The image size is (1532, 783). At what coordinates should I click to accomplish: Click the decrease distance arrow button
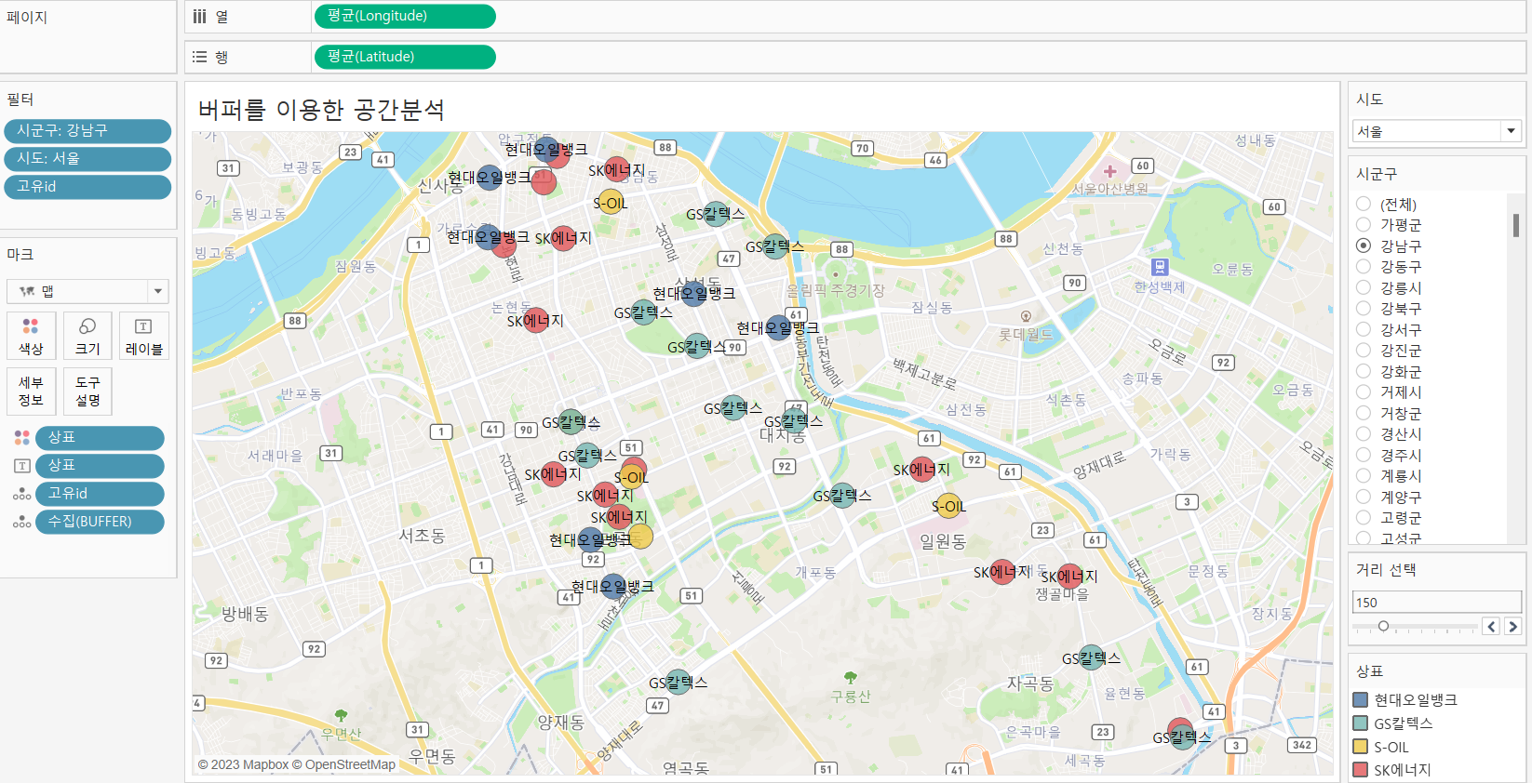[x=1492, y=627]
